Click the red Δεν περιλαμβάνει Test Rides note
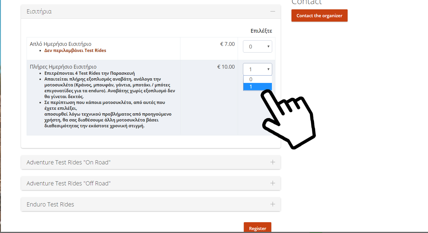Image resolution: width=428 pixels, height=233 pixels. coord(75,51)
